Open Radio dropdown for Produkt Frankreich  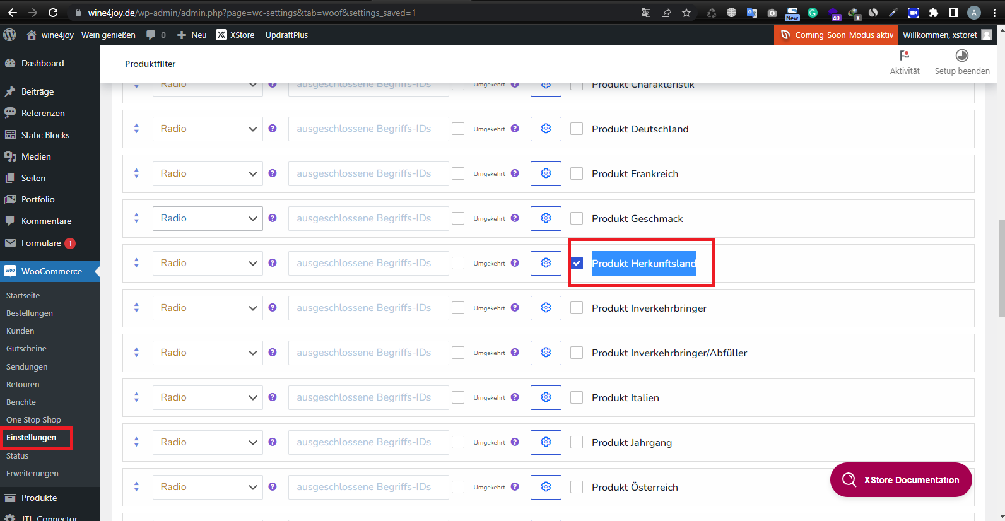pos(208,173)
